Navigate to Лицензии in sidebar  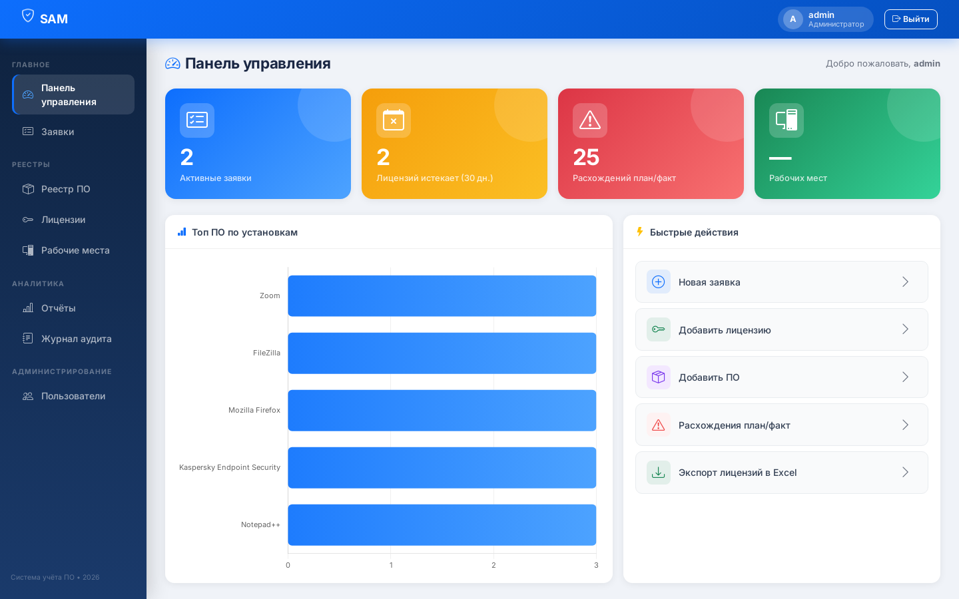point(73,220)
